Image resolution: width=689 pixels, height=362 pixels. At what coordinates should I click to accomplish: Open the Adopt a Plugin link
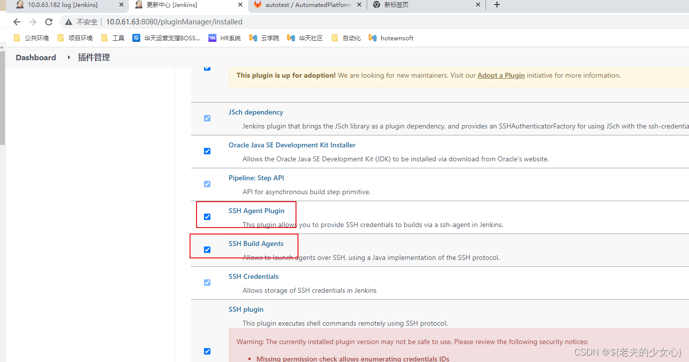click(x=501, y=76)
